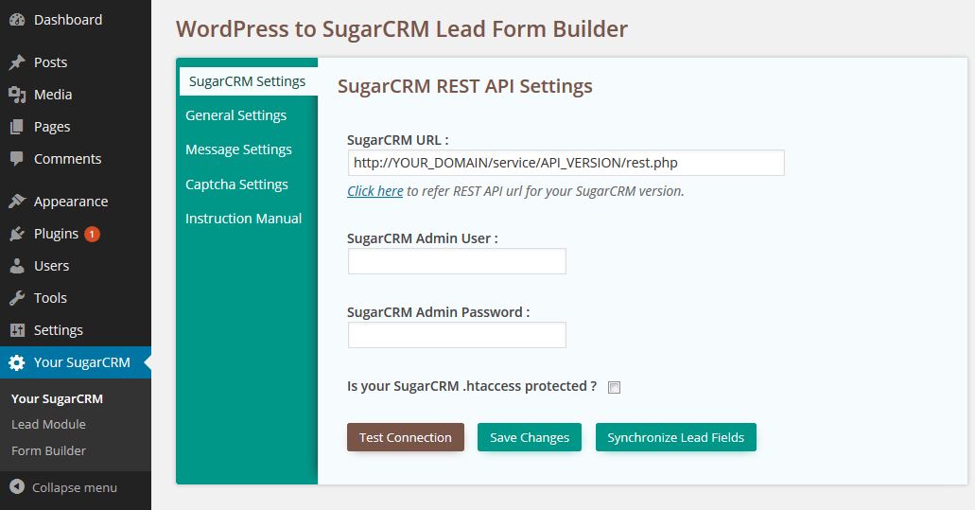This screenshot has width=975, height=510.
Task: Click the Users person icon
Action: 17,266
